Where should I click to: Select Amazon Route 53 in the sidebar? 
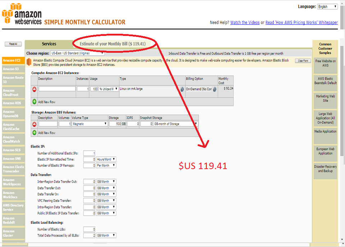(x=13, y=80)
